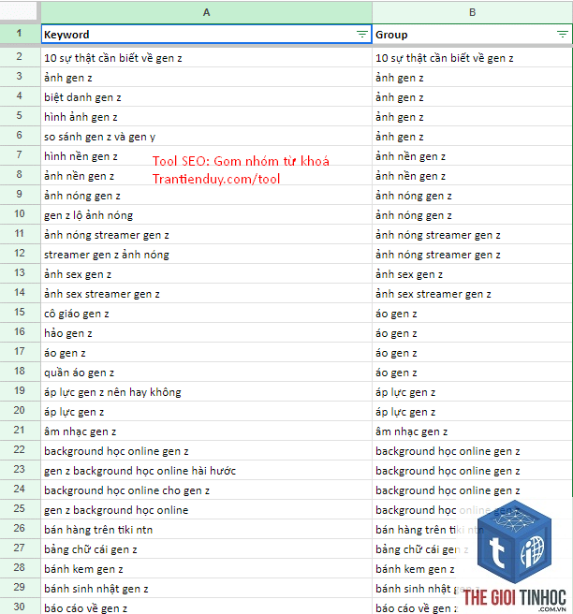Click cell 'gen z background học online' in row 25
Screen dimensions: 573x614
click(x=206, y=509)
